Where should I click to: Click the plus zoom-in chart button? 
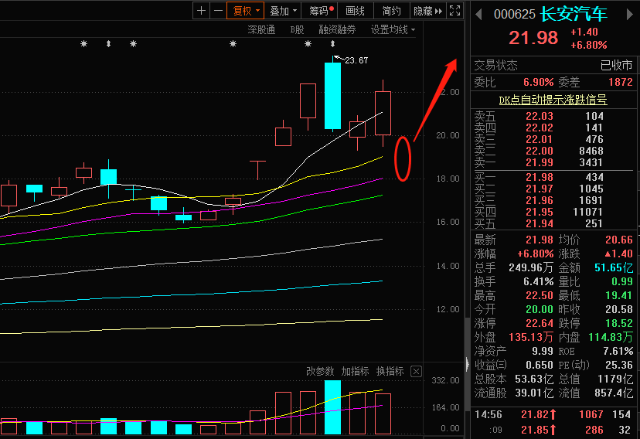tap(201, 11)
